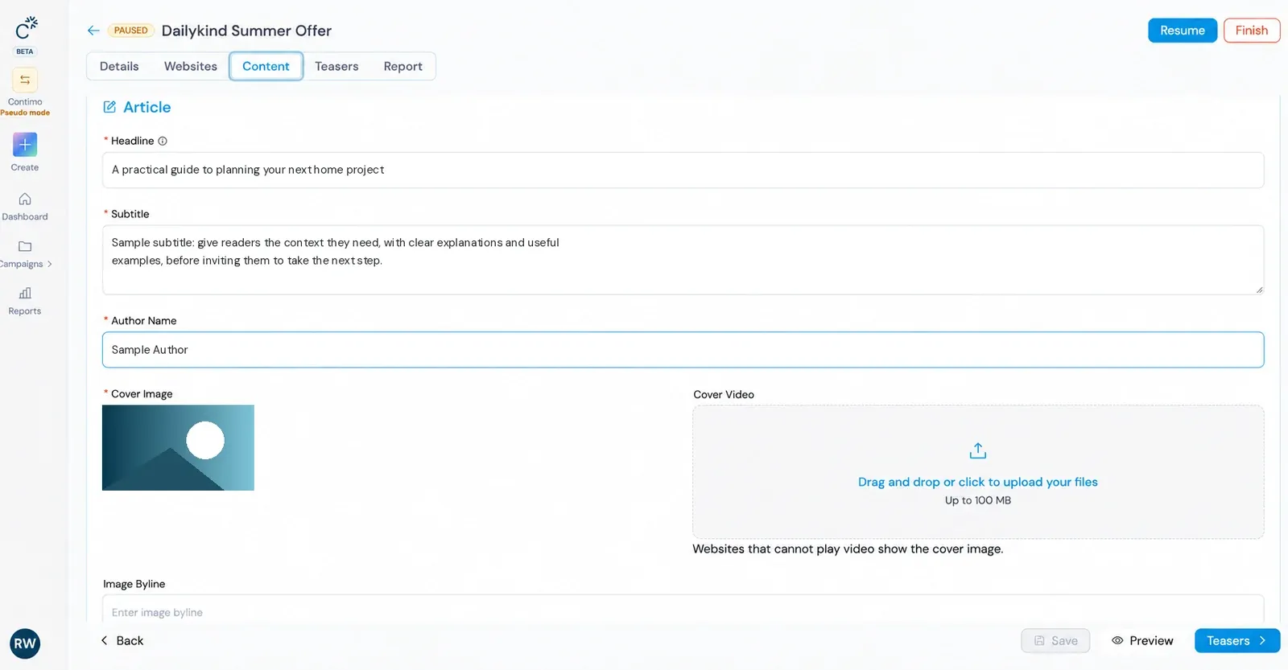Image resolution: width=1288 pixels, height=670 pixels.
Task: Click the 'Up to 100 MB' text
Action: (977, 500)
